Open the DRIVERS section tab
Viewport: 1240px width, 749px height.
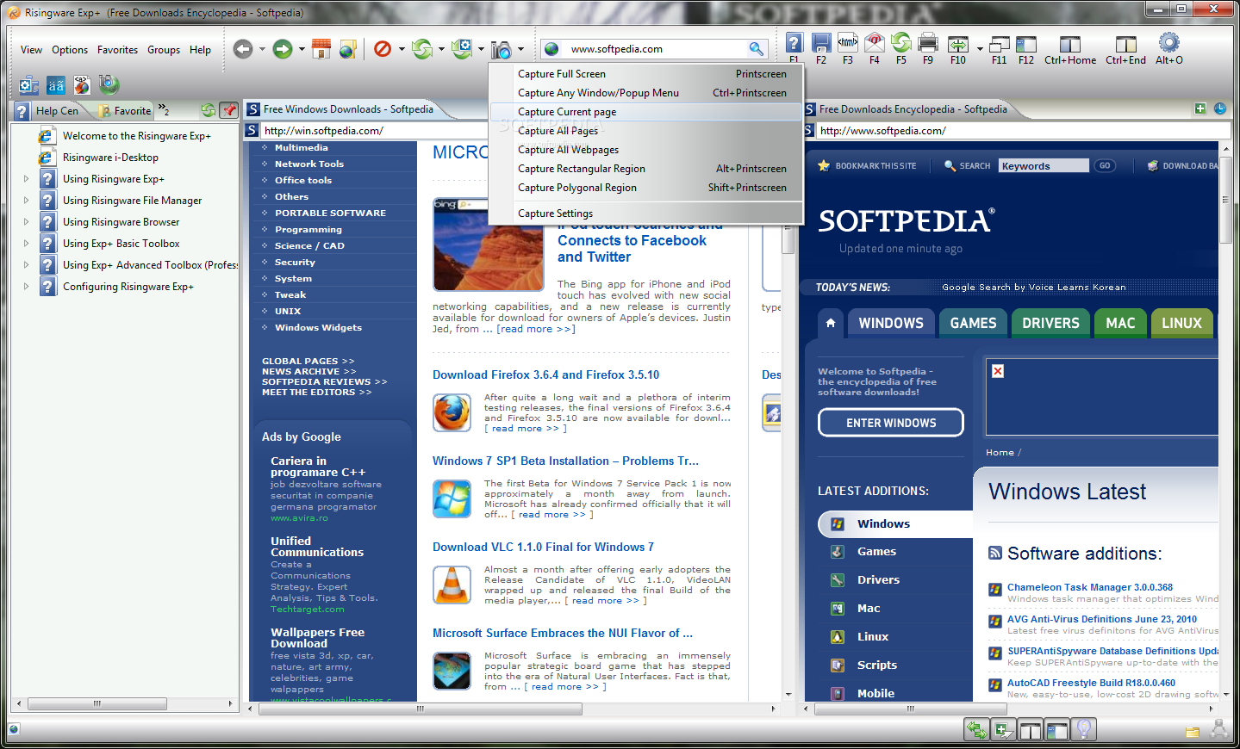[x=1050, y=323]
